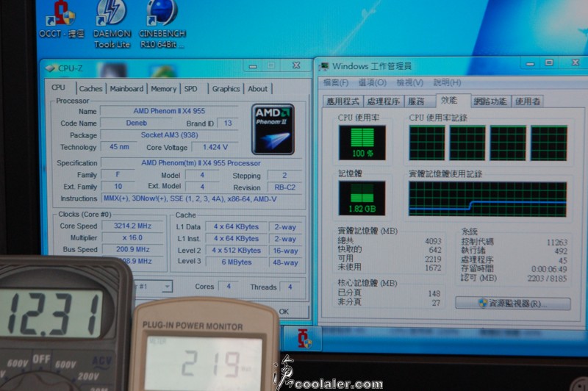Click the Cores value 4
Image resolution: width=588 pixels, height=391 pixels.
[x=229, y=287]
